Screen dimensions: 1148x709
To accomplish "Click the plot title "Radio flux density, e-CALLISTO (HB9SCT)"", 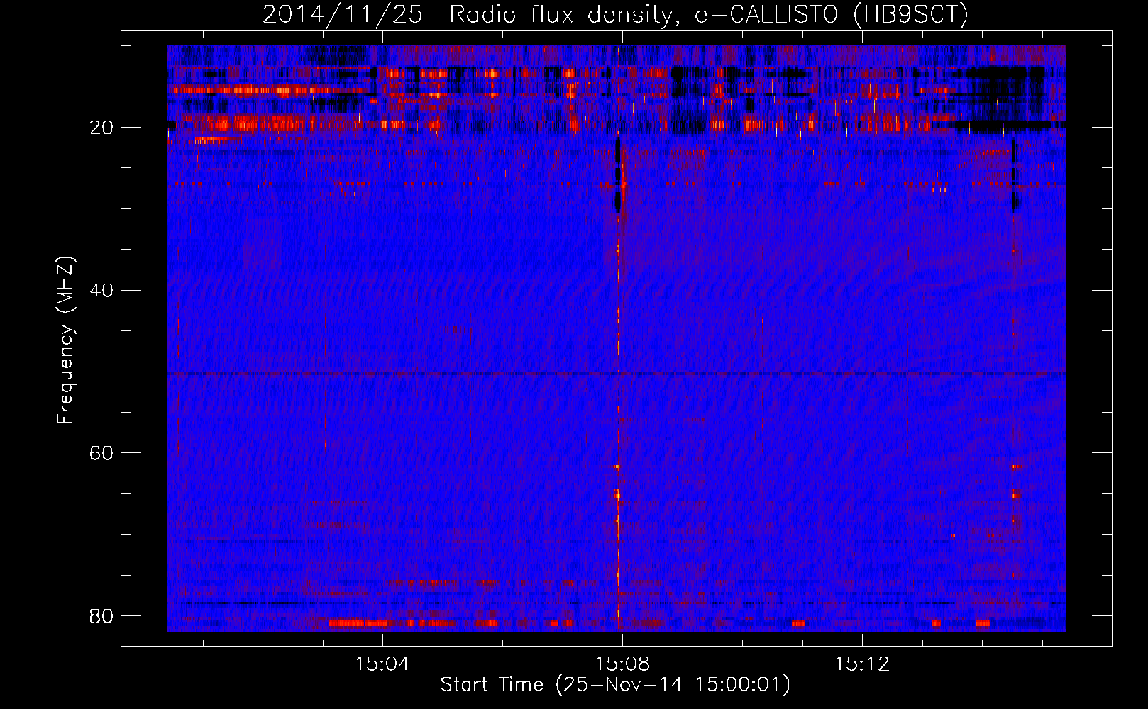I will point(710,14).
